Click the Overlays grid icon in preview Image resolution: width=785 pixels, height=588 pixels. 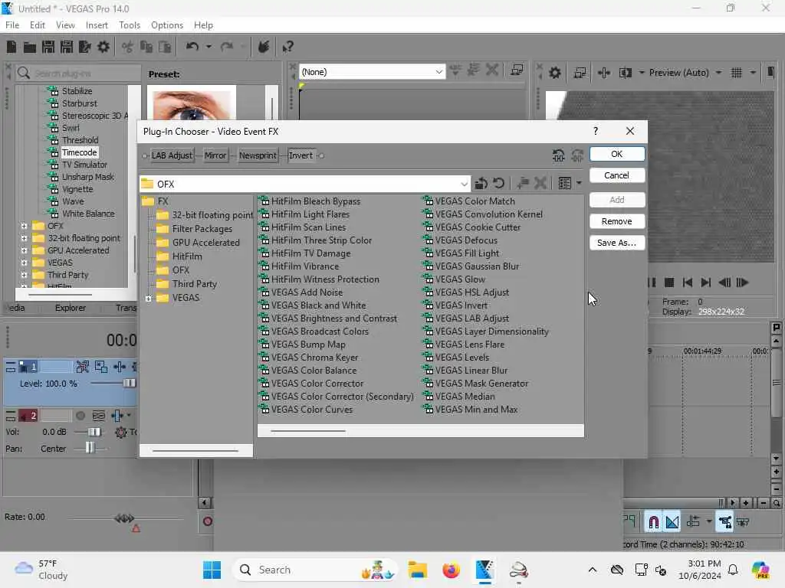(737, 73)
